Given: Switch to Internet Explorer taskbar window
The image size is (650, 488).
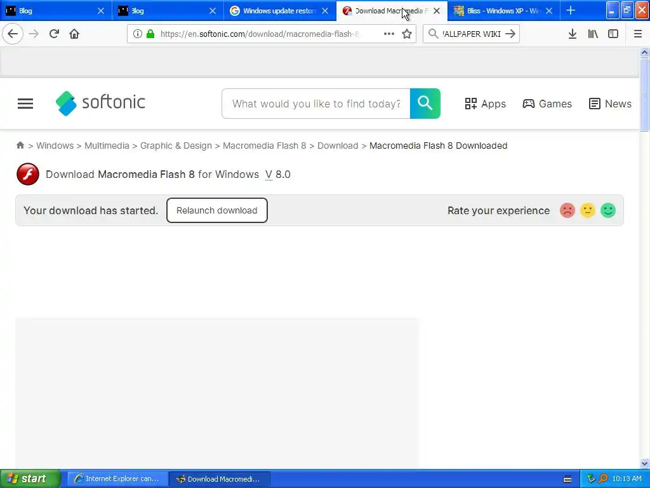Looking at the screenshot, I should click(x=117, y=479).
